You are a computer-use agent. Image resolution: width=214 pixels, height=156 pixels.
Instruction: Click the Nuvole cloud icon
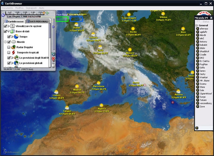(x=14, y=42)
